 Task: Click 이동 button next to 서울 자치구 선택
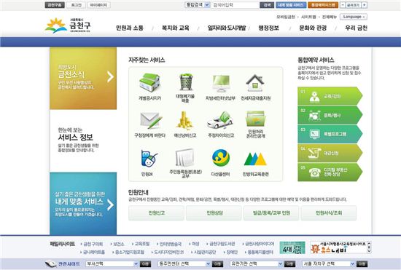pos(362,264)
